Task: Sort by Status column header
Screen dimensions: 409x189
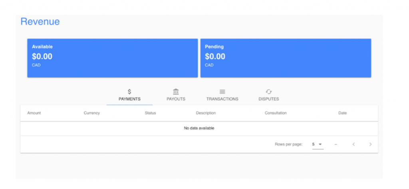Action: (150, 113)
